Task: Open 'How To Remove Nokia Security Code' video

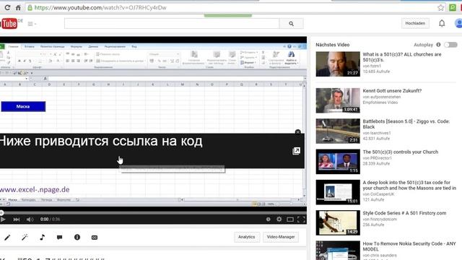Action: 409,246
